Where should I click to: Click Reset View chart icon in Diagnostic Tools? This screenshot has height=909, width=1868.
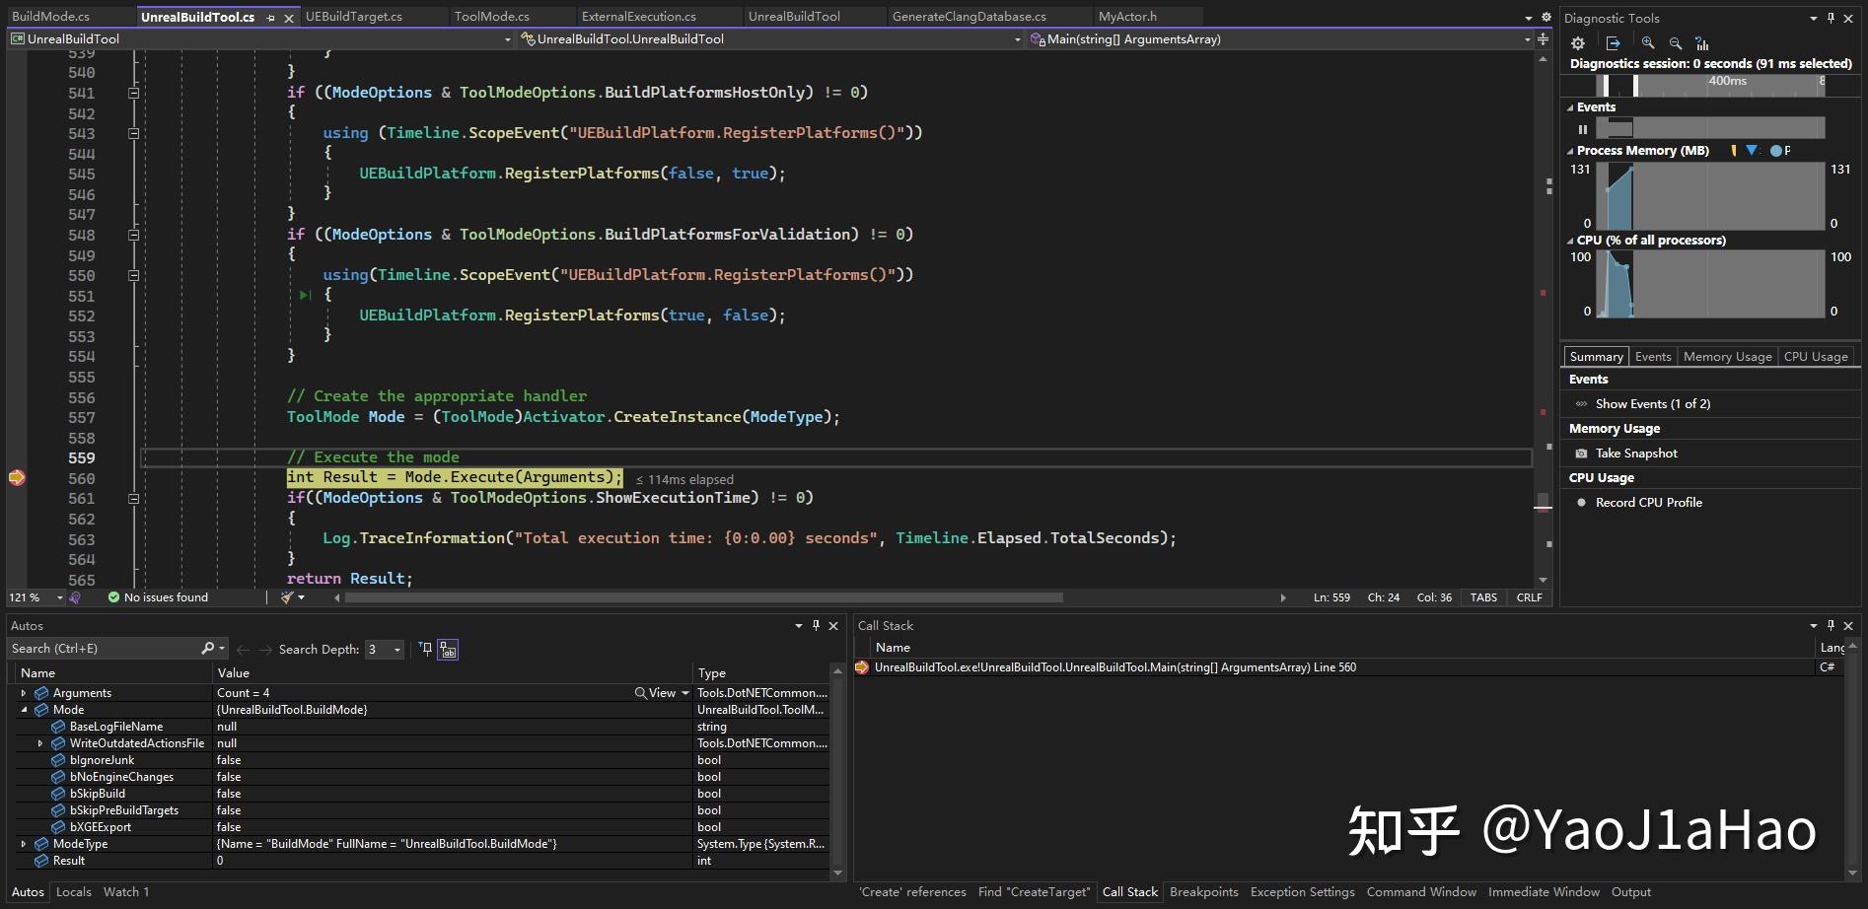tap(1701, 43)
